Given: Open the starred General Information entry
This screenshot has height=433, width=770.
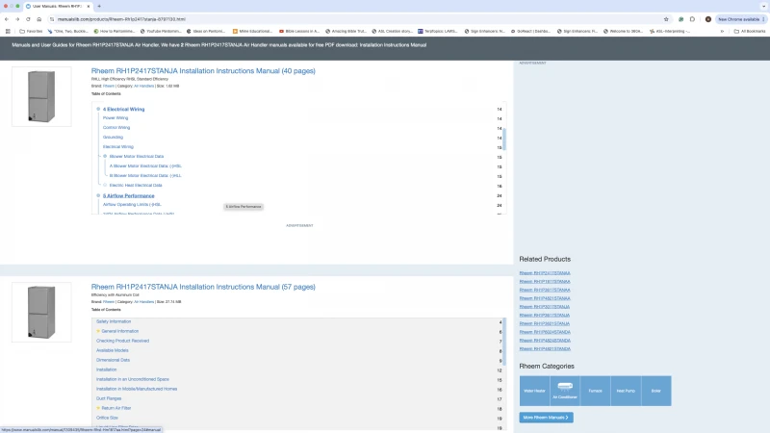Looking at the screenshot, I should (119, 331).
